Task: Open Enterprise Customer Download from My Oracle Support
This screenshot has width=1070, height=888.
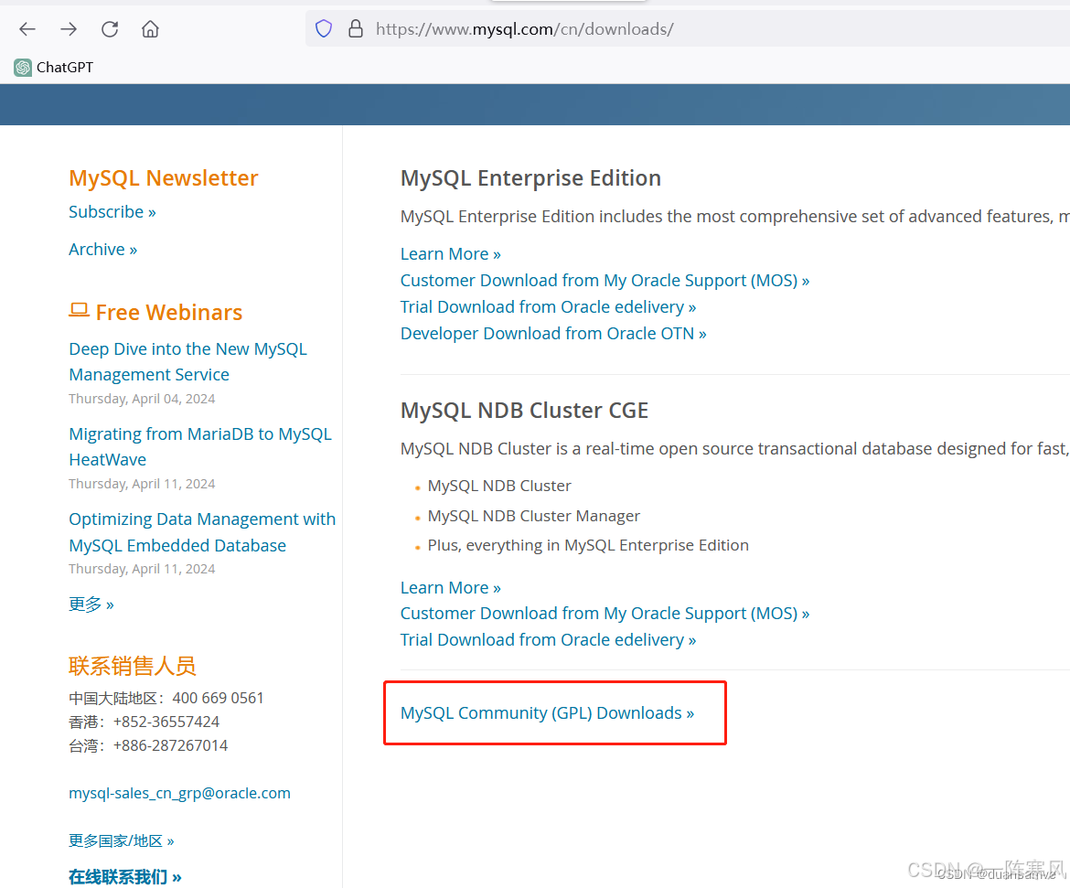Action: pyautogui.click(x=605, y=281)
